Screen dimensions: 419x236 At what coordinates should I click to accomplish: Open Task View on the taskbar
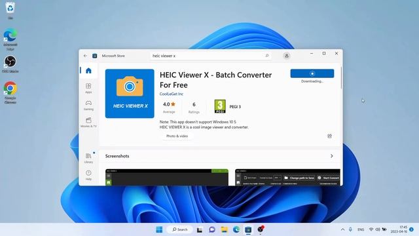[x=200, y=229]
